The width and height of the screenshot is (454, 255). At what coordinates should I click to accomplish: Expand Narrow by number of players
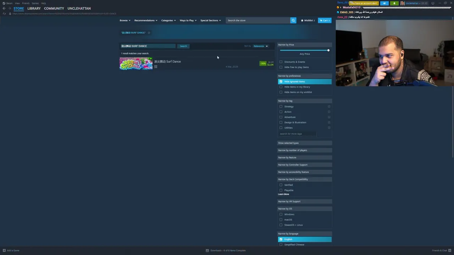[305, 150]
